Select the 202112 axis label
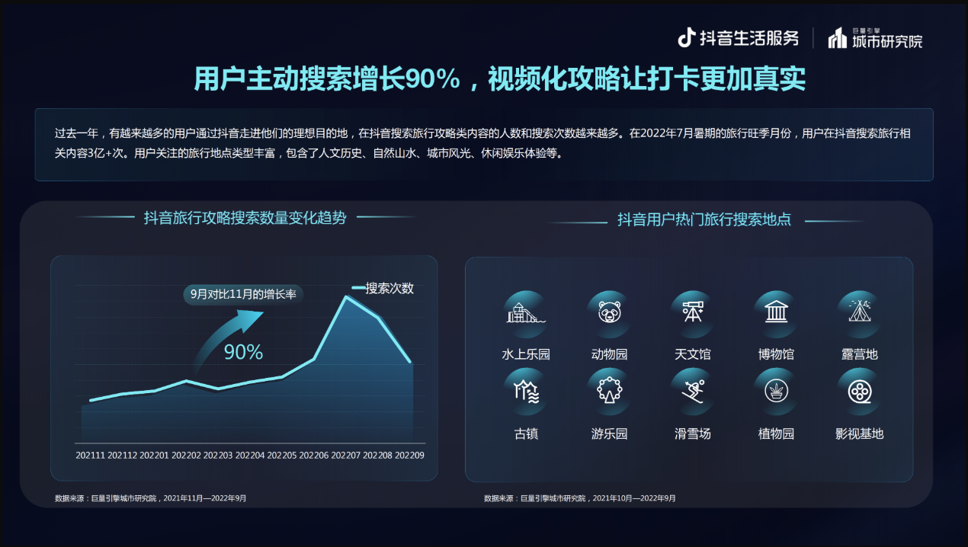968x547 pixels. (122, 455)
